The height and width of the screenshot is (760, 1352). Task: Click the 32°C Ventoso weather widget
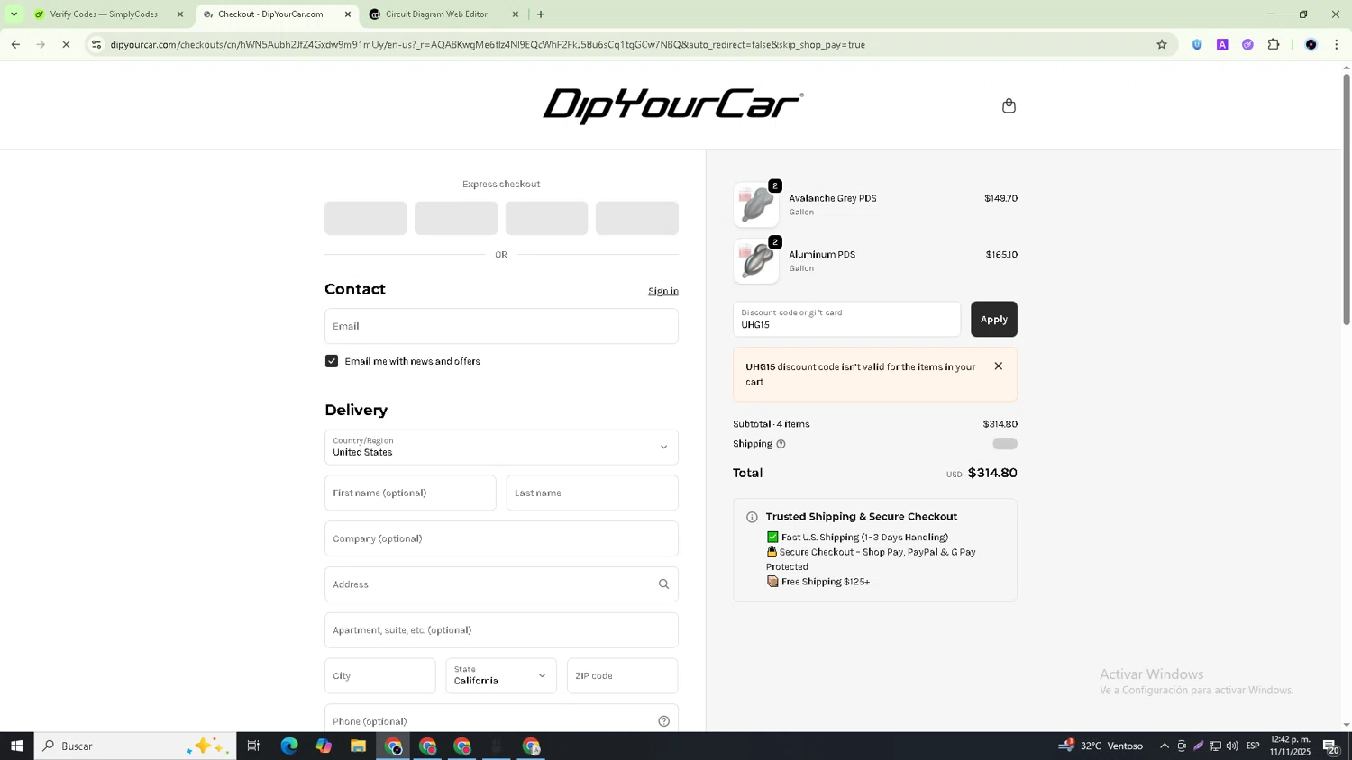(x=1101, y=746)
